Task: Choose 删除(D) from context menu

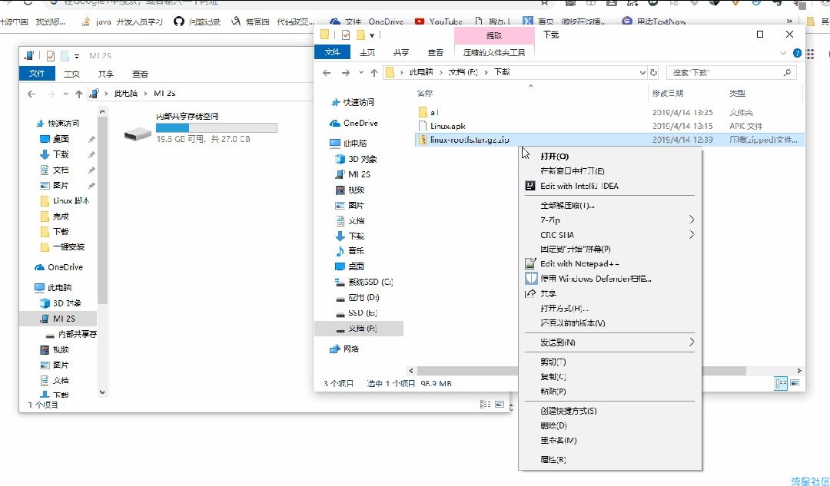Action: (x=609, y=425)
